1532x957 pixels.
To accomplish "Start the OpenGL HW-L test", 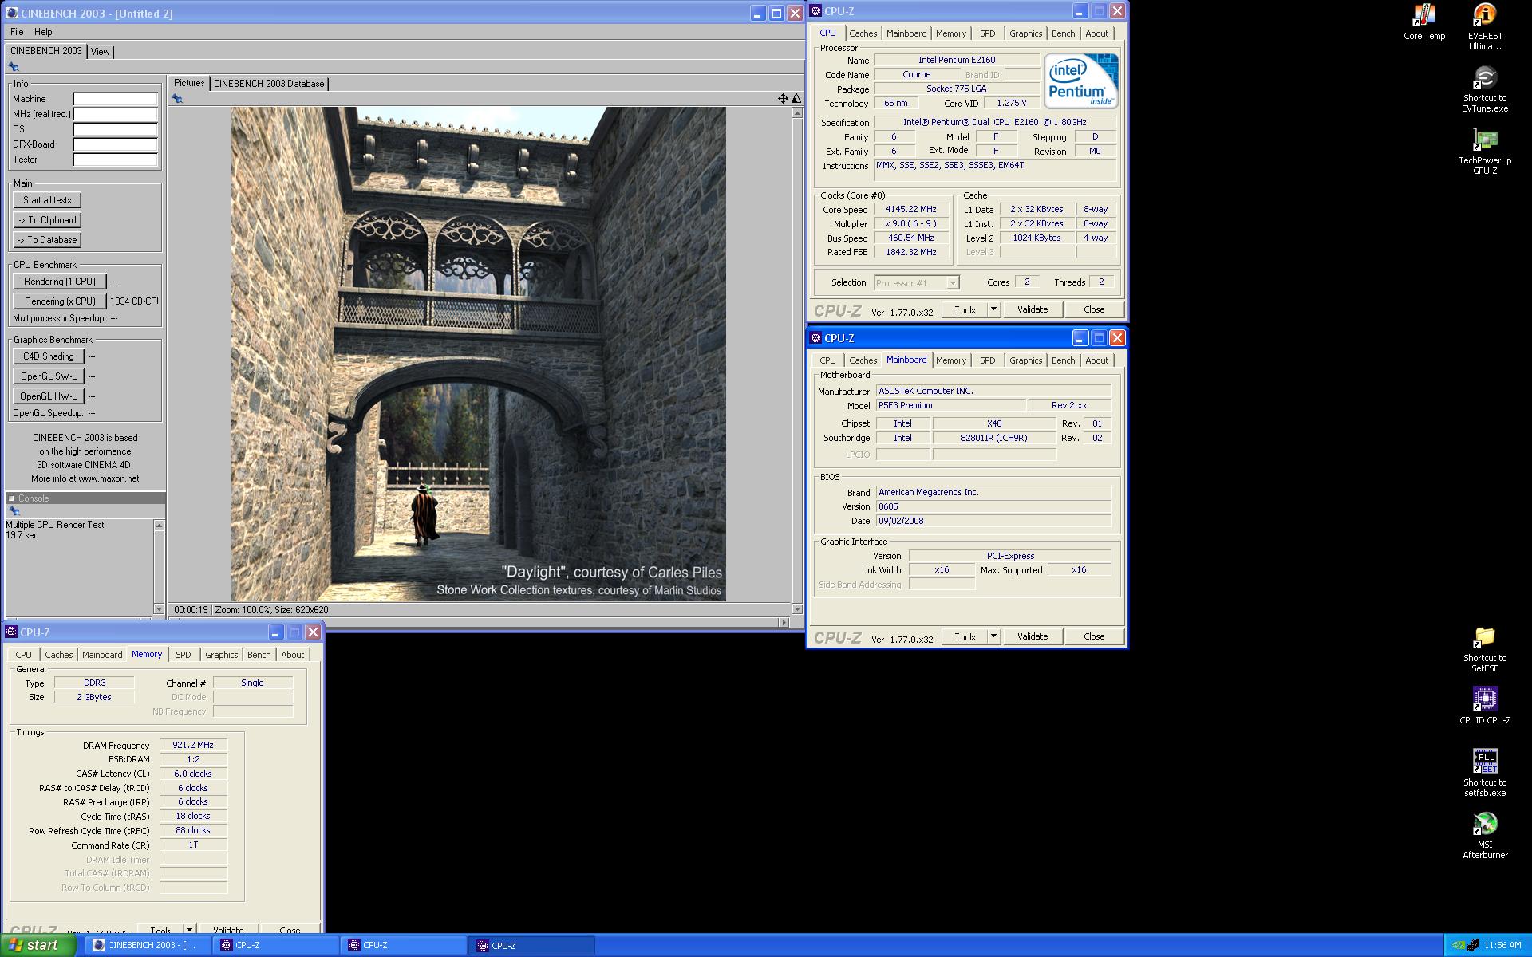I will pyautogui.click(x=48, y=396).
